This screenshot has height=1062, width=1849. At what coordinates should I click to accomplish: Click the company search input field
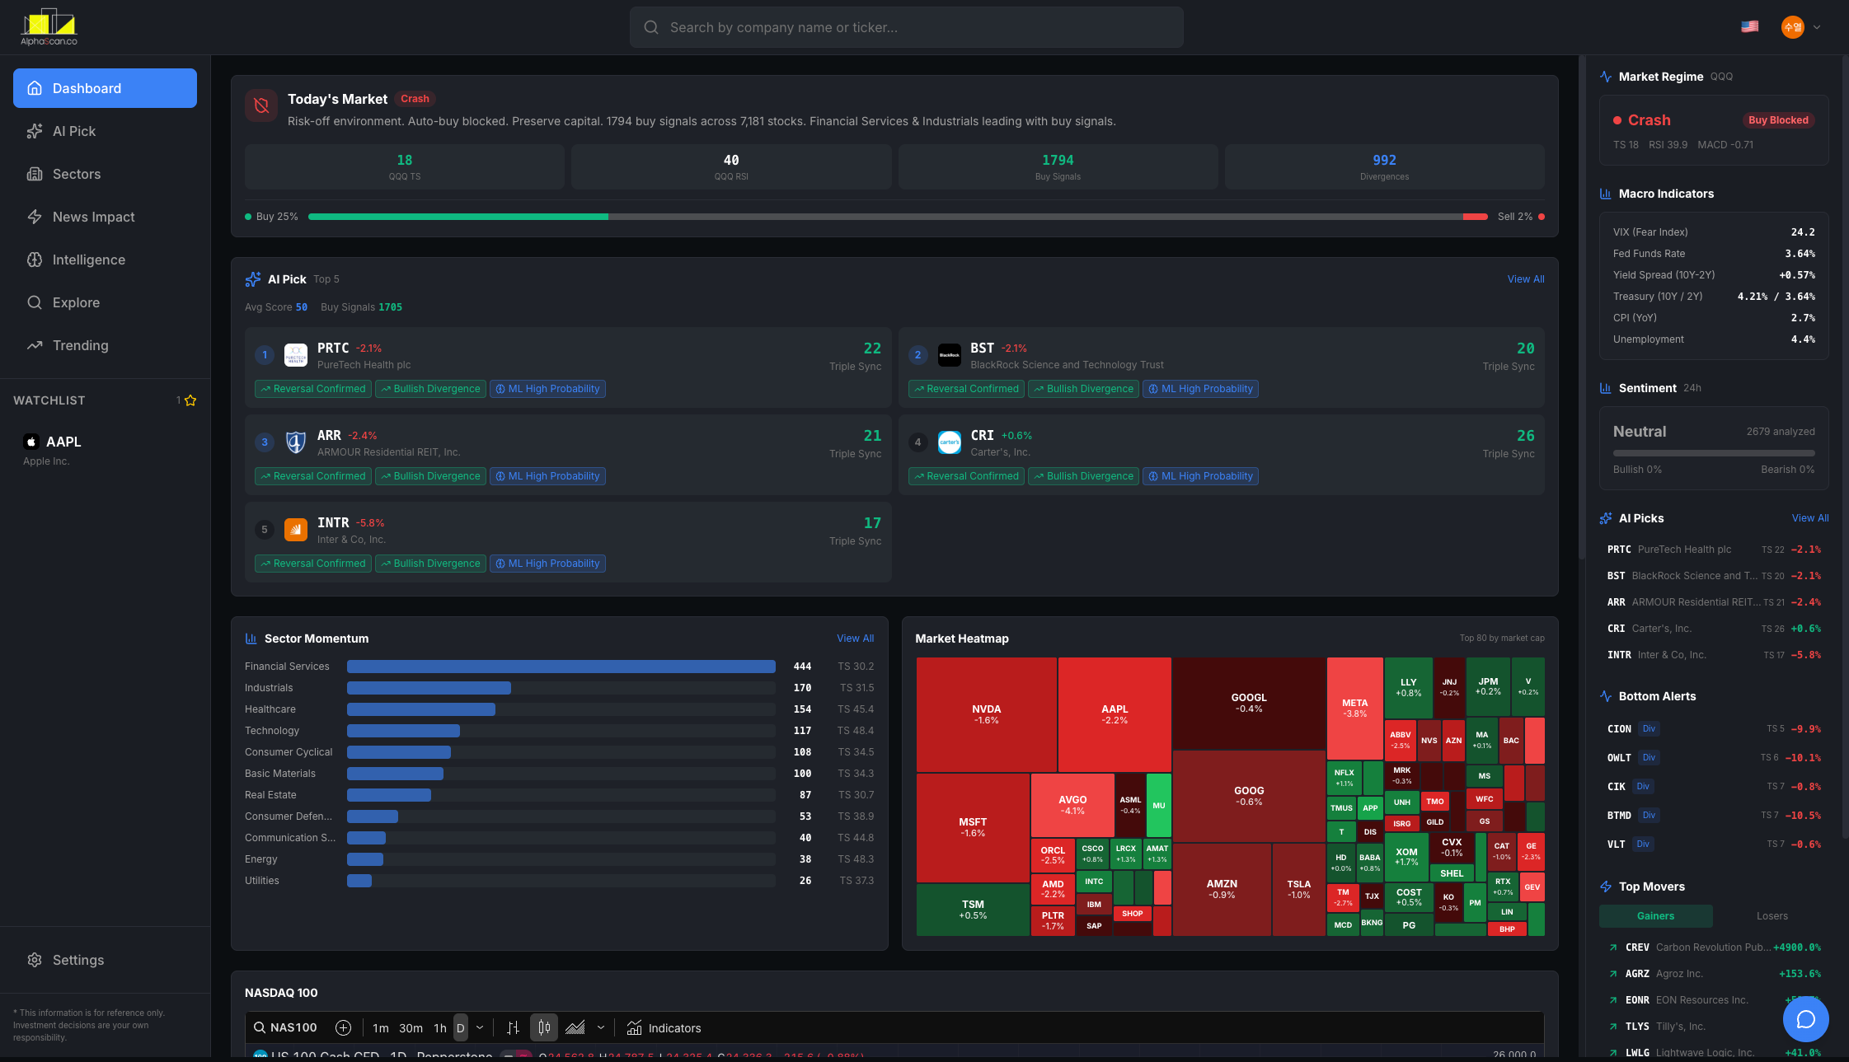[907, 27]
